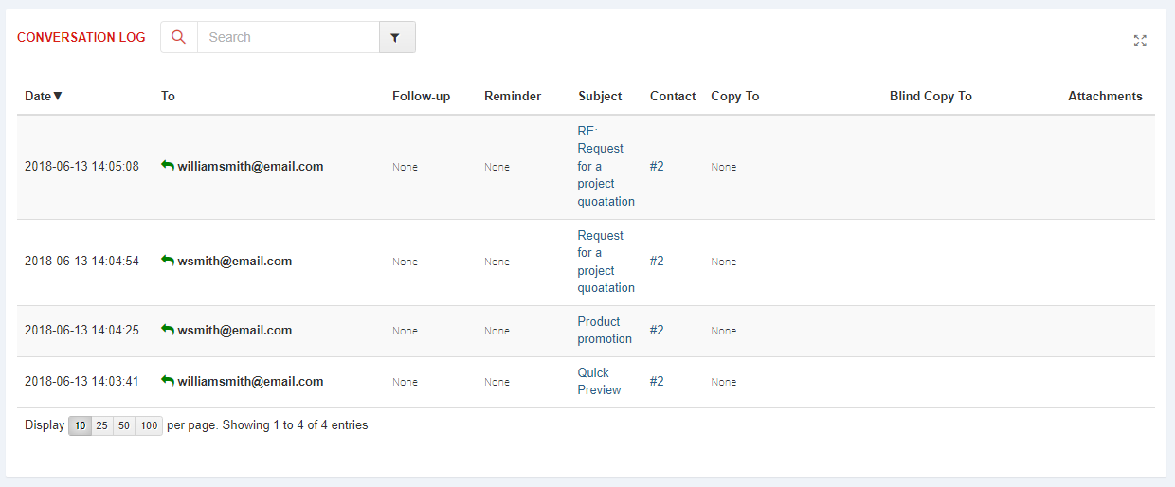Click reply arrow for 14:04:54 wsmith entry
Screen dimensions: 1175x487
pos(168,261)
